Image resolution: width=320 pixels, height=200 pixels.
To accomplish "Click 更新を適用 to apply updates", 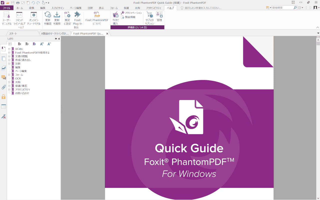I will click(57, 18).
